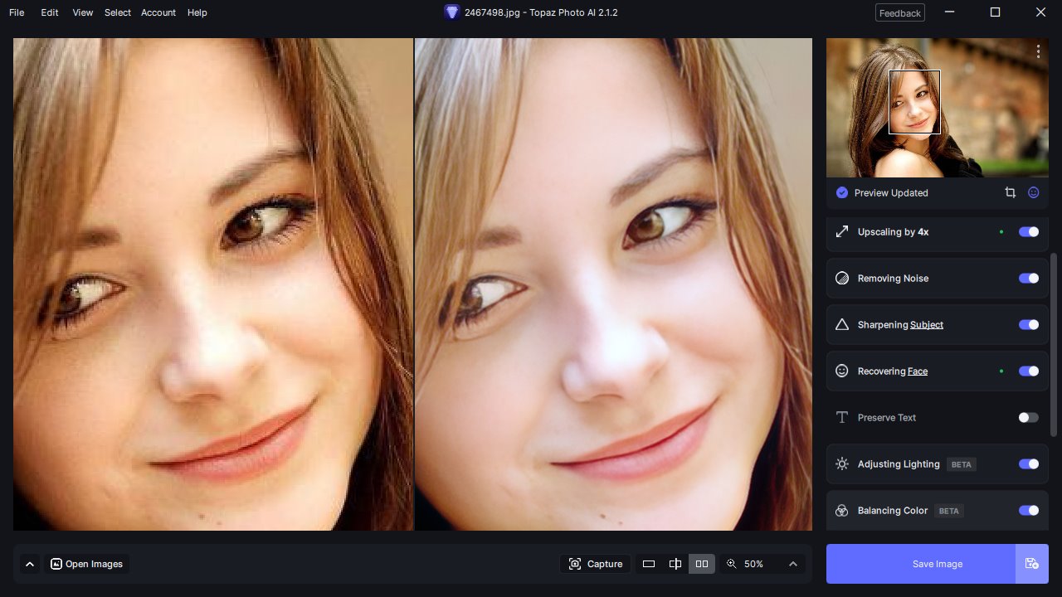Turn off Removing Noise toggle
Image resolution: width=1062 pixels, height=597 pixels.
coord(1028,279)
